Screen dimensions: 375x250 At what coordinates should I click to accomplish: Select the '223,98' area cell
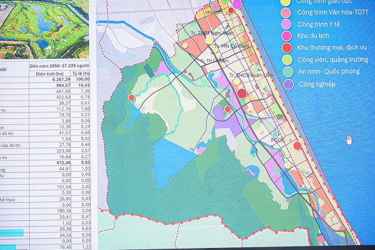tap(63, 151)
